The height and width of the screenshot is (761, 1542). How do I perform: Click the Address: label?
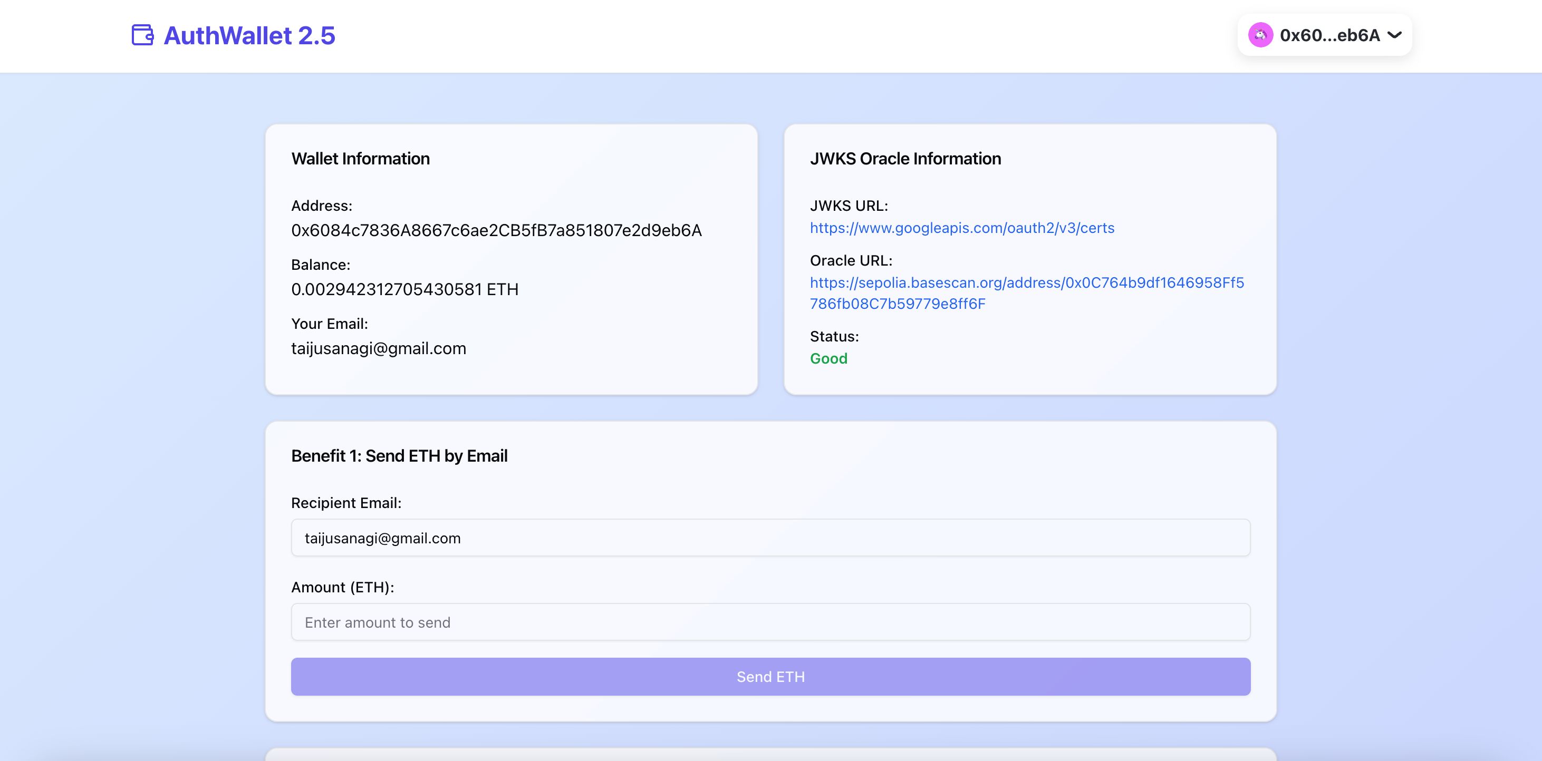(x=322, y=206)
